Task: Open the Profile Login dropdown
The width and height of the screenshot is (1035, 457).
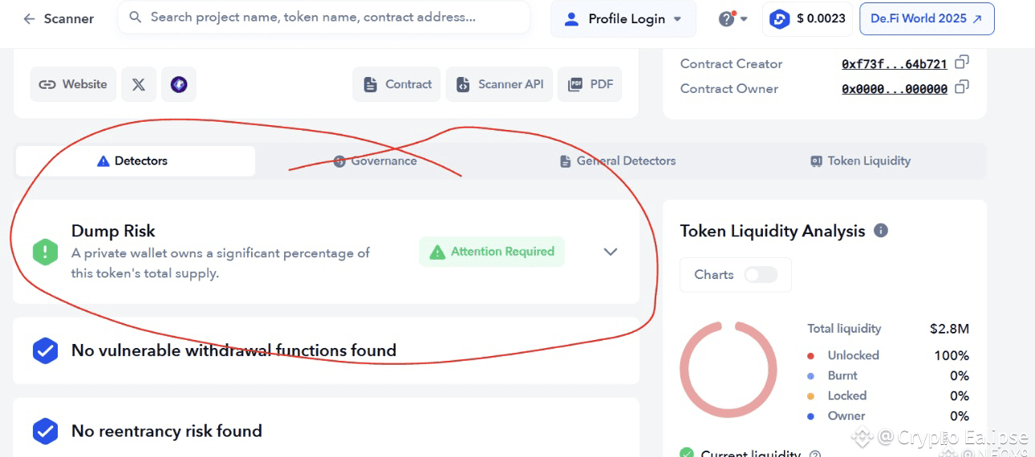Action: [x=623, y=18]
